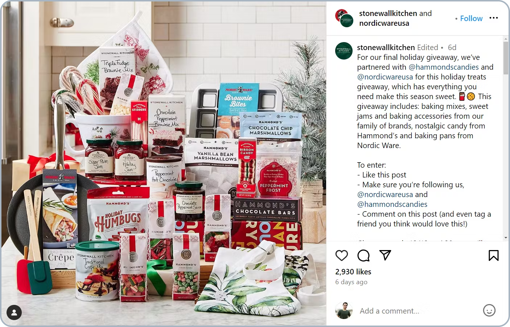
Task: Like the post with heart icon
Action: point(342,256)
